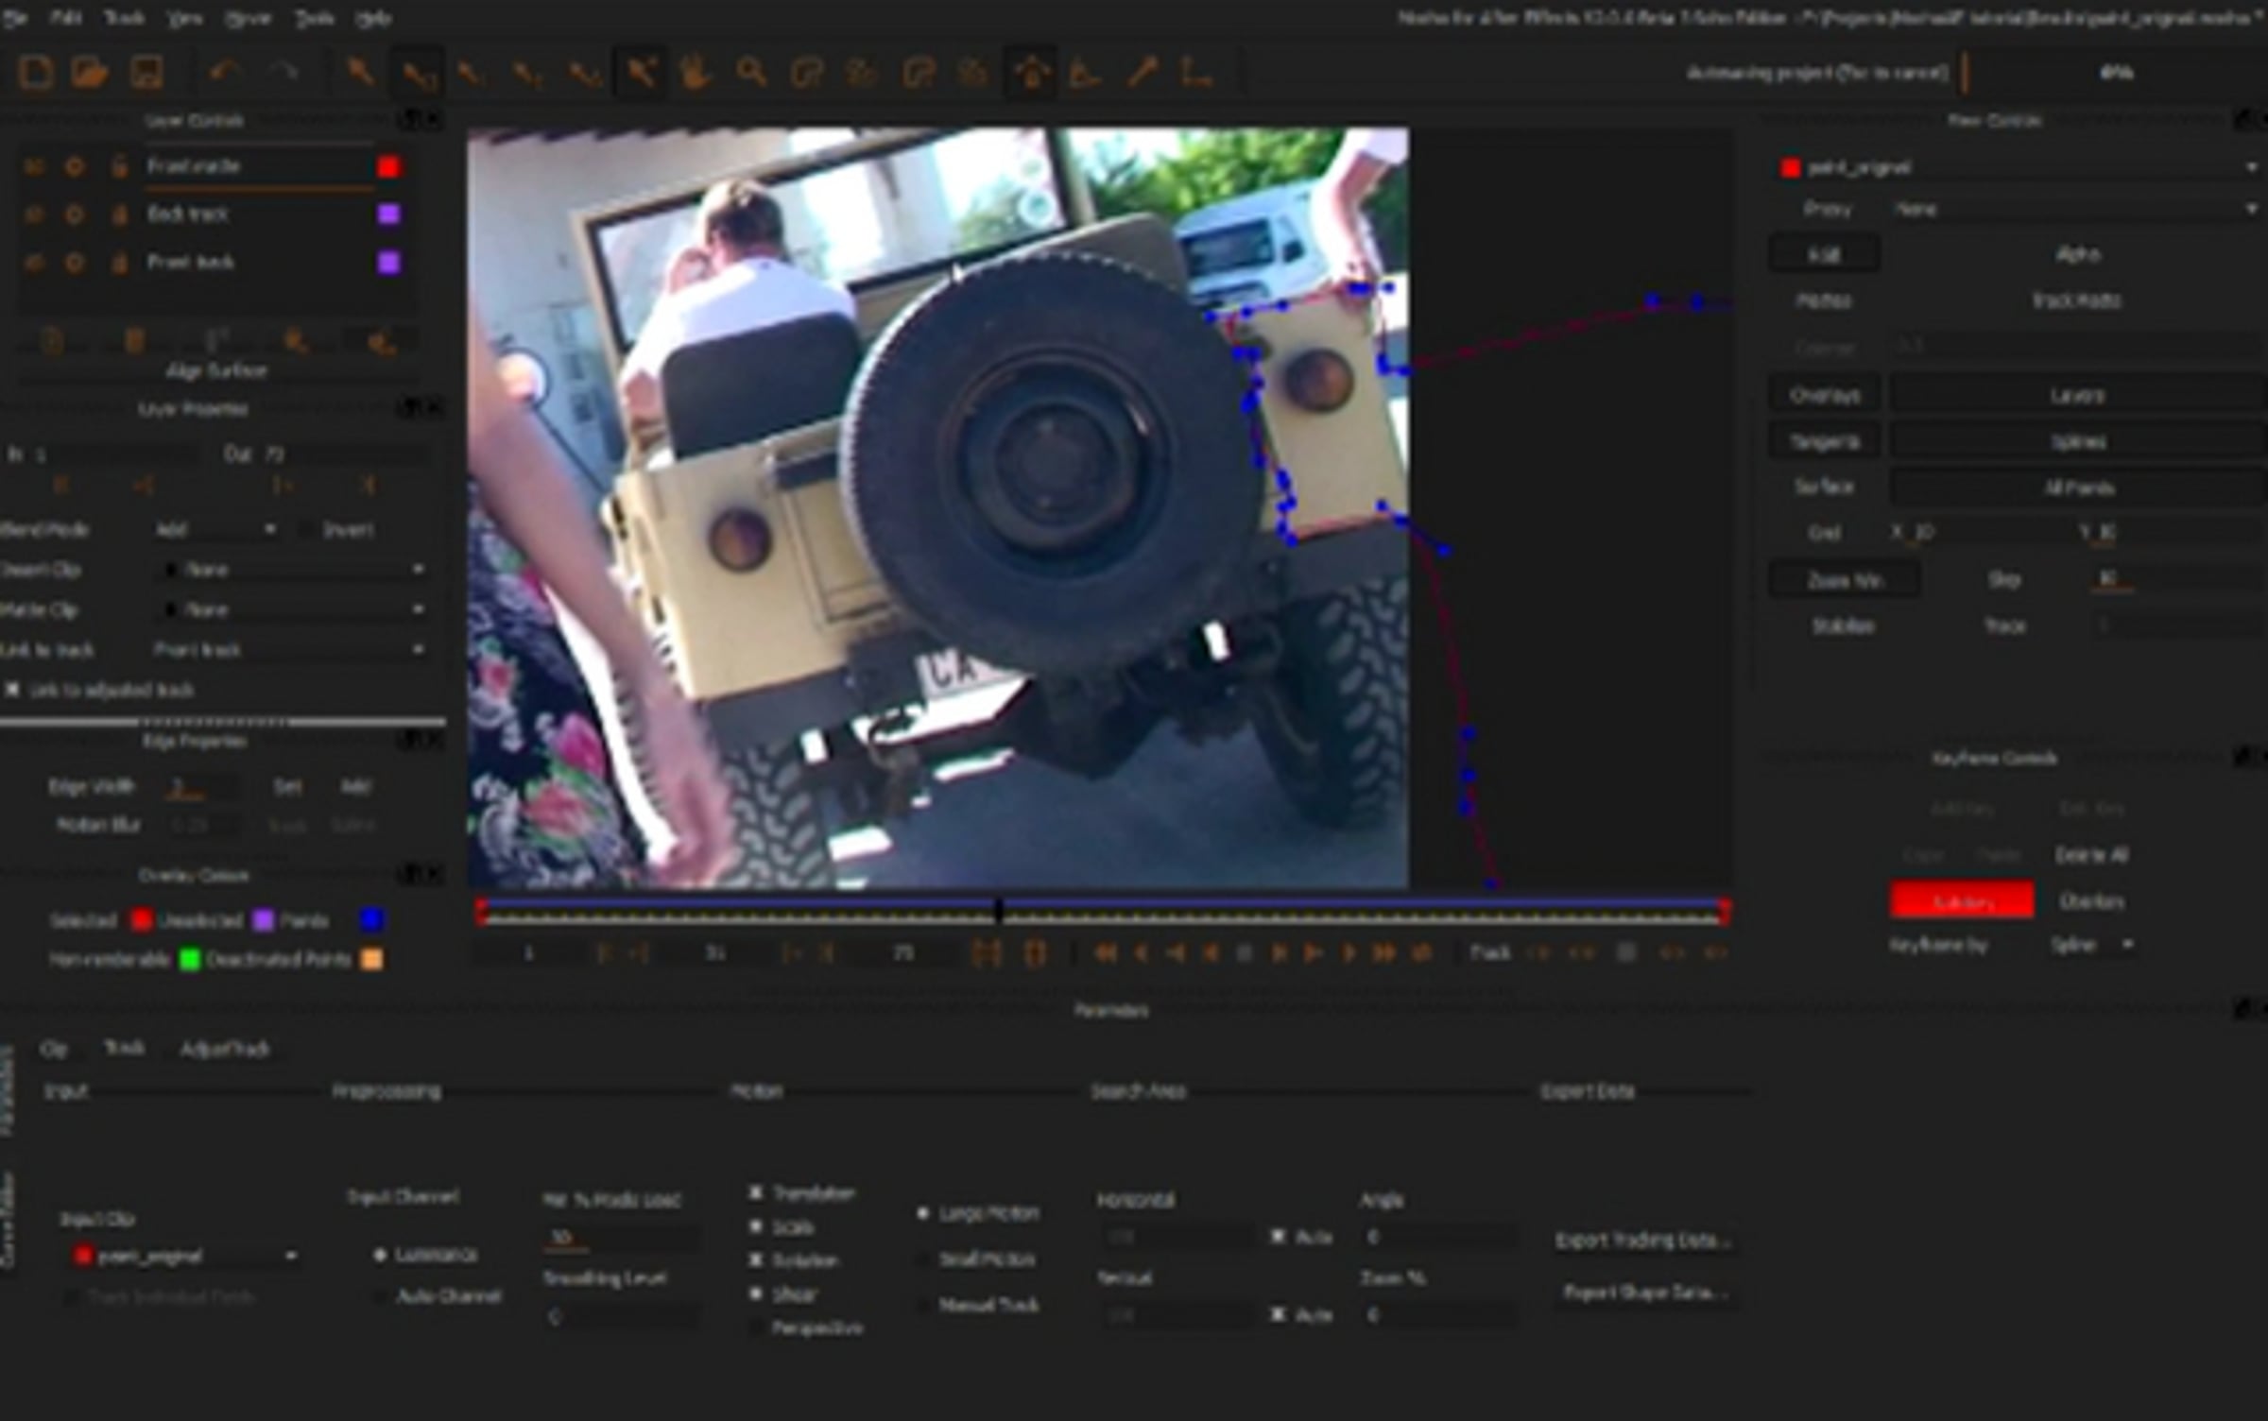Image resolution: width=2268 pixels, height=1421 pixels.
Task: Uncheck Link to adjusted track
Action: pyautogui.click(x=12, y=691)
